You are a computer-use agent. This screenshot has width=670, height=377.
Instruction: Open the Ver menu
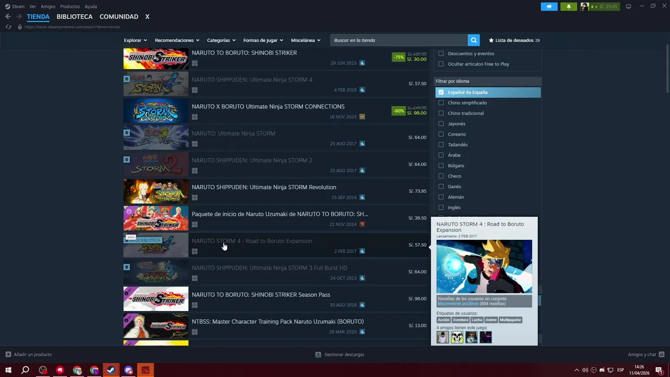[33, 6]
